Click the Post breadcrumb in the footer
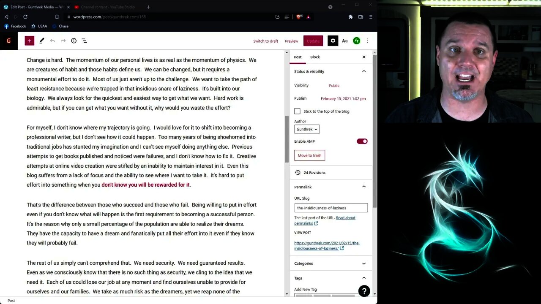541x304 pixels. pyautogui.click(x=11, y=301)
